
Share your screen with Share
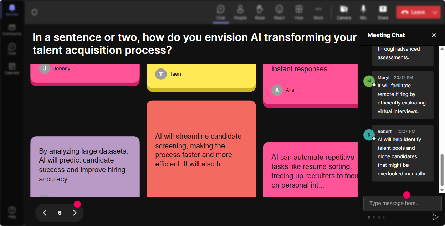tap(383, 12)
